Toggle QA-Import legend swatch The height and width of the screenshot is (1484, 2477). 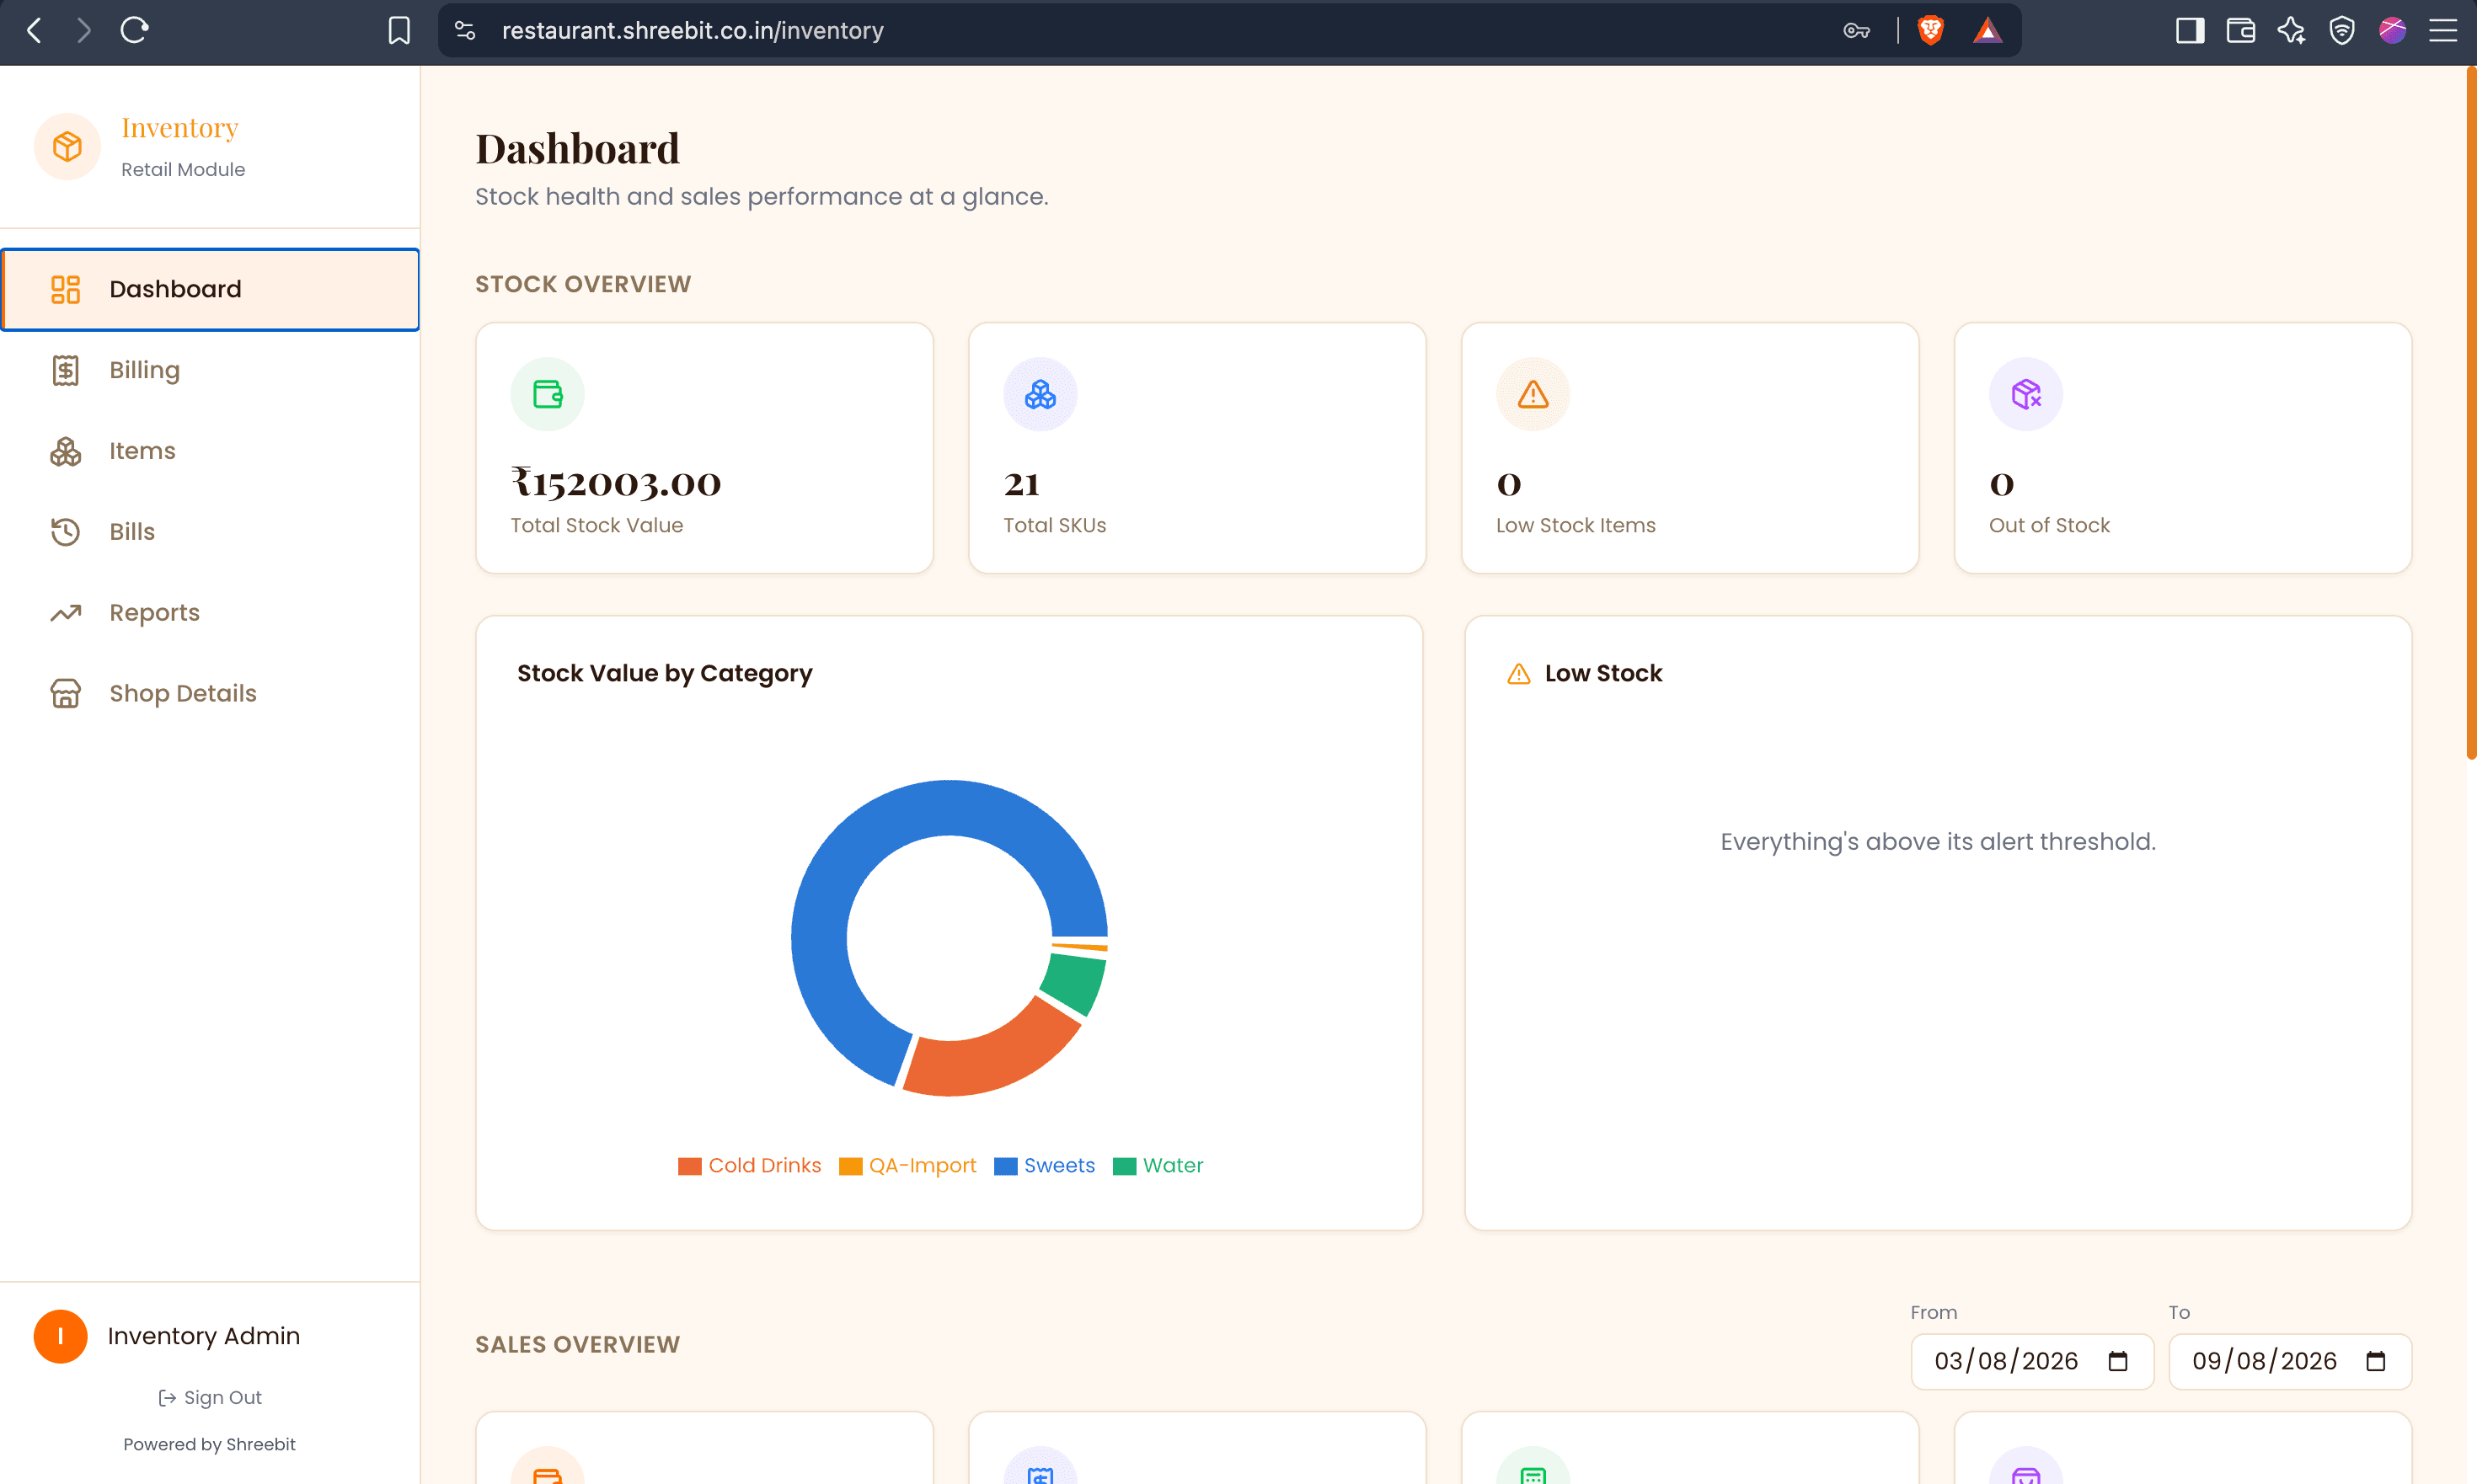850,1166
